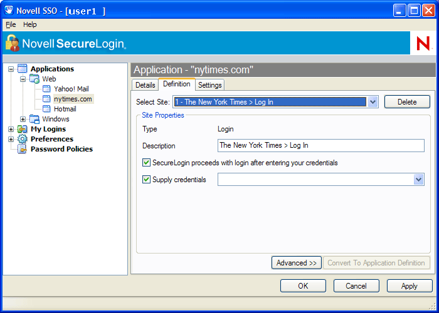Expand the My Logins tree node
Viewport: 439px width, 313px height.
click(11, 130)
